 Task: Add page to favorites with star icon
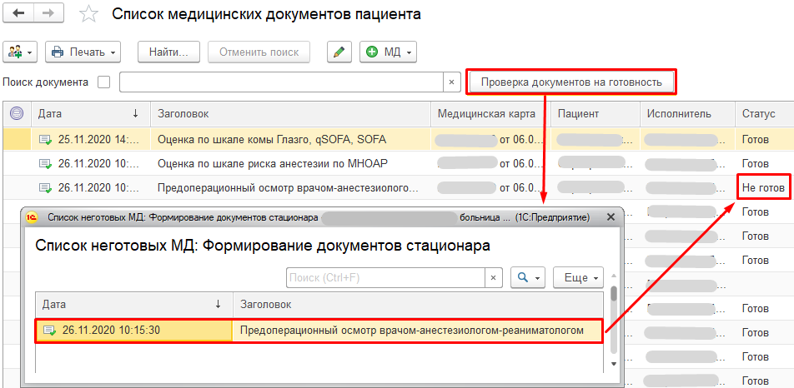tap(88, 15)
